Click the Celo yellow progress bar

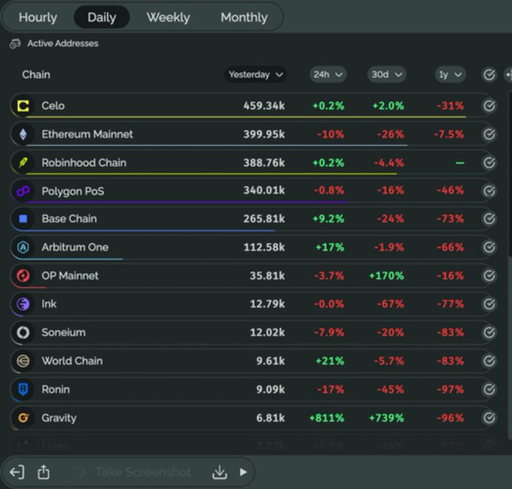(246, 117)
